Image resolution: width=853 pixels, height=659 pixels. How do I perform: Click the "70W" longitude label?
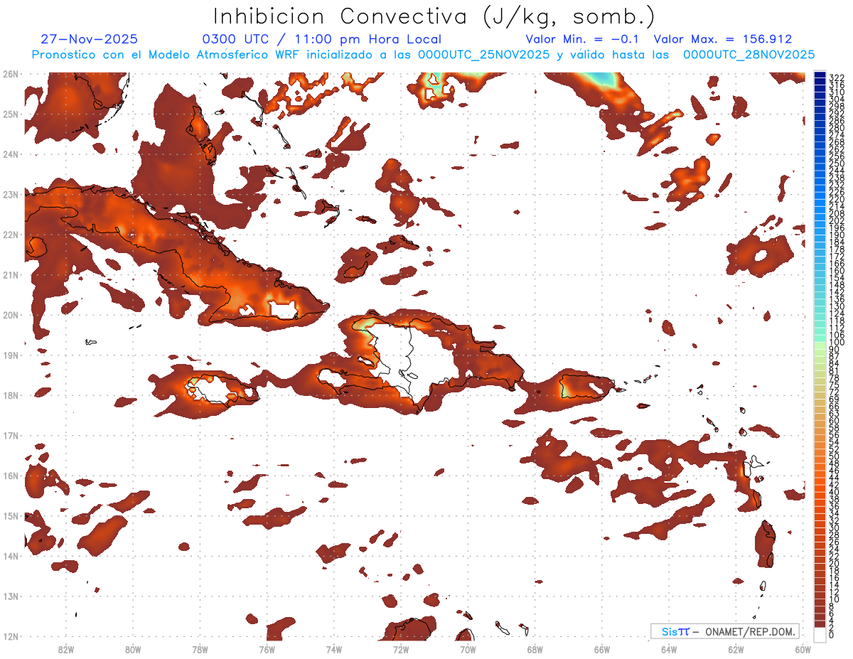(468, 648)
